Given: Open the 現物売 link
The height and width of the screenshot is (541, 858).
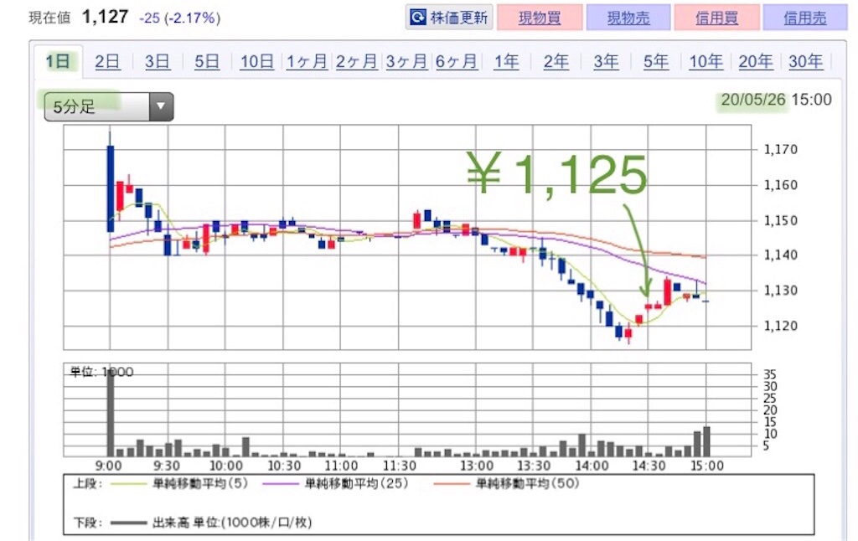Looking at the screenshot, I should click(x=628, y=18).
